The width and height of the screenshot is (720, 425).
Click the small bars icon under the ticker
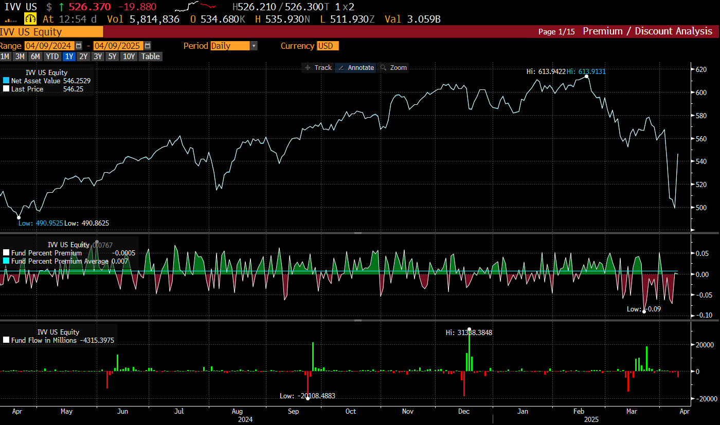tap(10, 21)
